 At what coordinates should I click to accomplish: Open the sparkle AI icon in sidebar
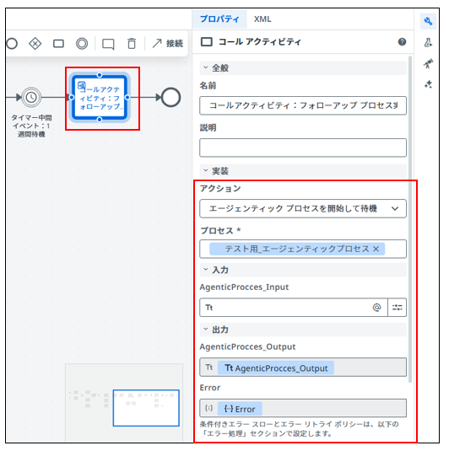[428, 84]
